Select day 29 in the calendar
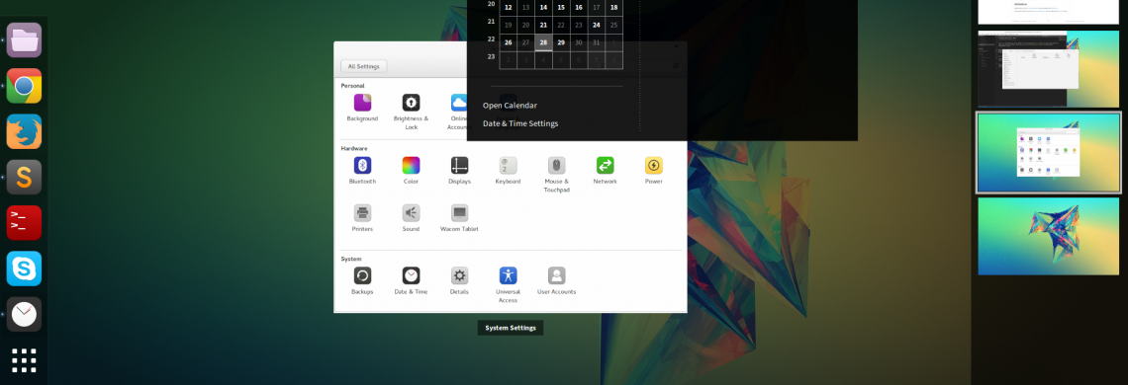Screen dimensions: 1128x385 tap(561, 42)
